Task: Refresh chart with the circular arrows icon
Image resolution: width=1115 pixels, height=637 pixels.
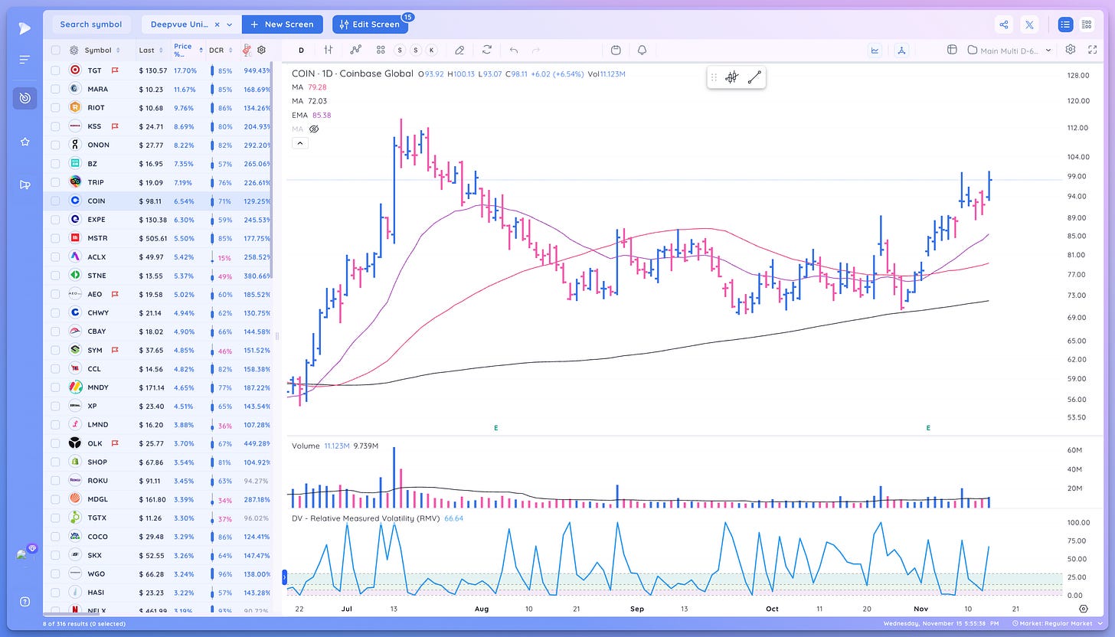Action: pyautogui.click(x=487, y=50)
